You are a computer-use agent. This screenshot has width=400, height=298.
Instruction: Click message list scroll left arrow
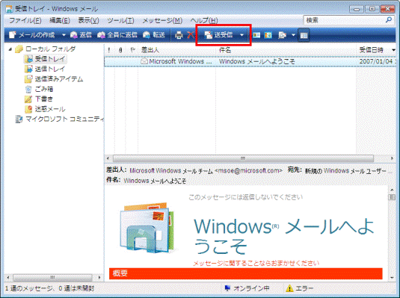(x=108, y=158)
